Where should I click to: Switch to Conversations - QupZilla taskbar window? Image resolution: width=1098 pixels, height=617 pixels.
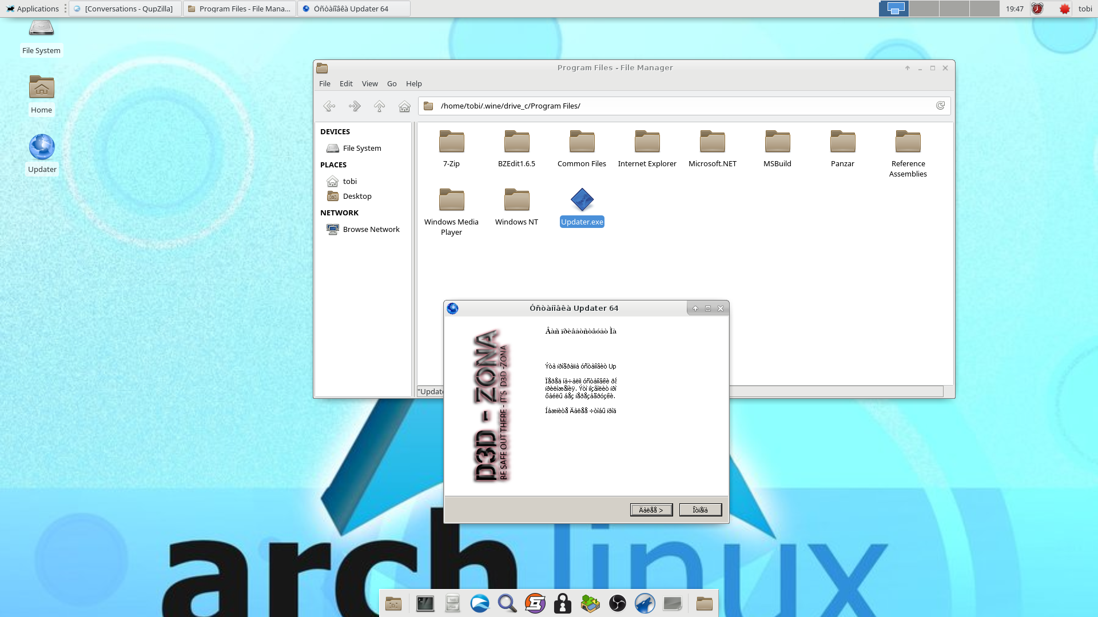(125, 9)
